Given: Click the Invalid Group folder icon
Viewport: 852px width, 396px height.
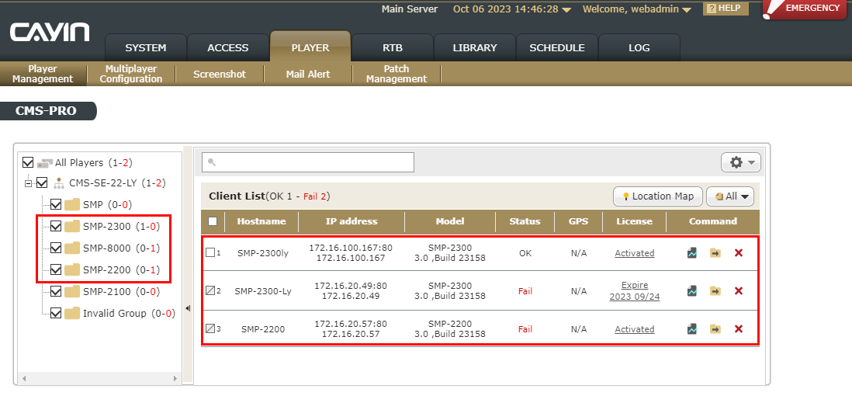Looking at the screenshot, I should 71,314.
